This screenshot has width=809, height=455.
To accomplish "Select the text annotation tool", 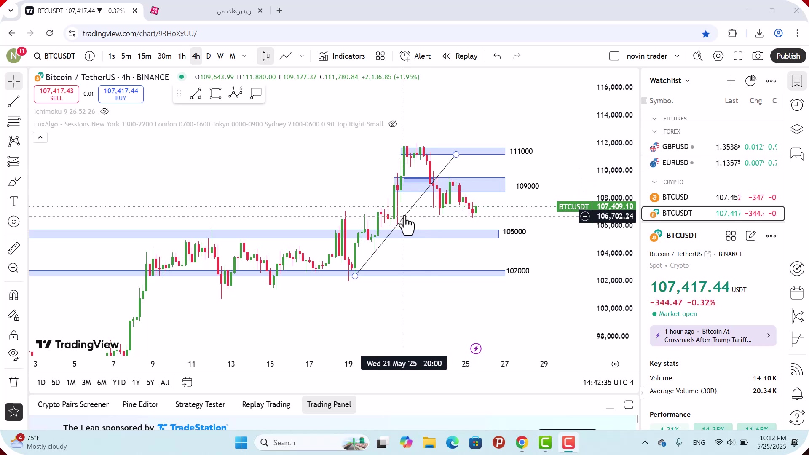I will (14, 201).
